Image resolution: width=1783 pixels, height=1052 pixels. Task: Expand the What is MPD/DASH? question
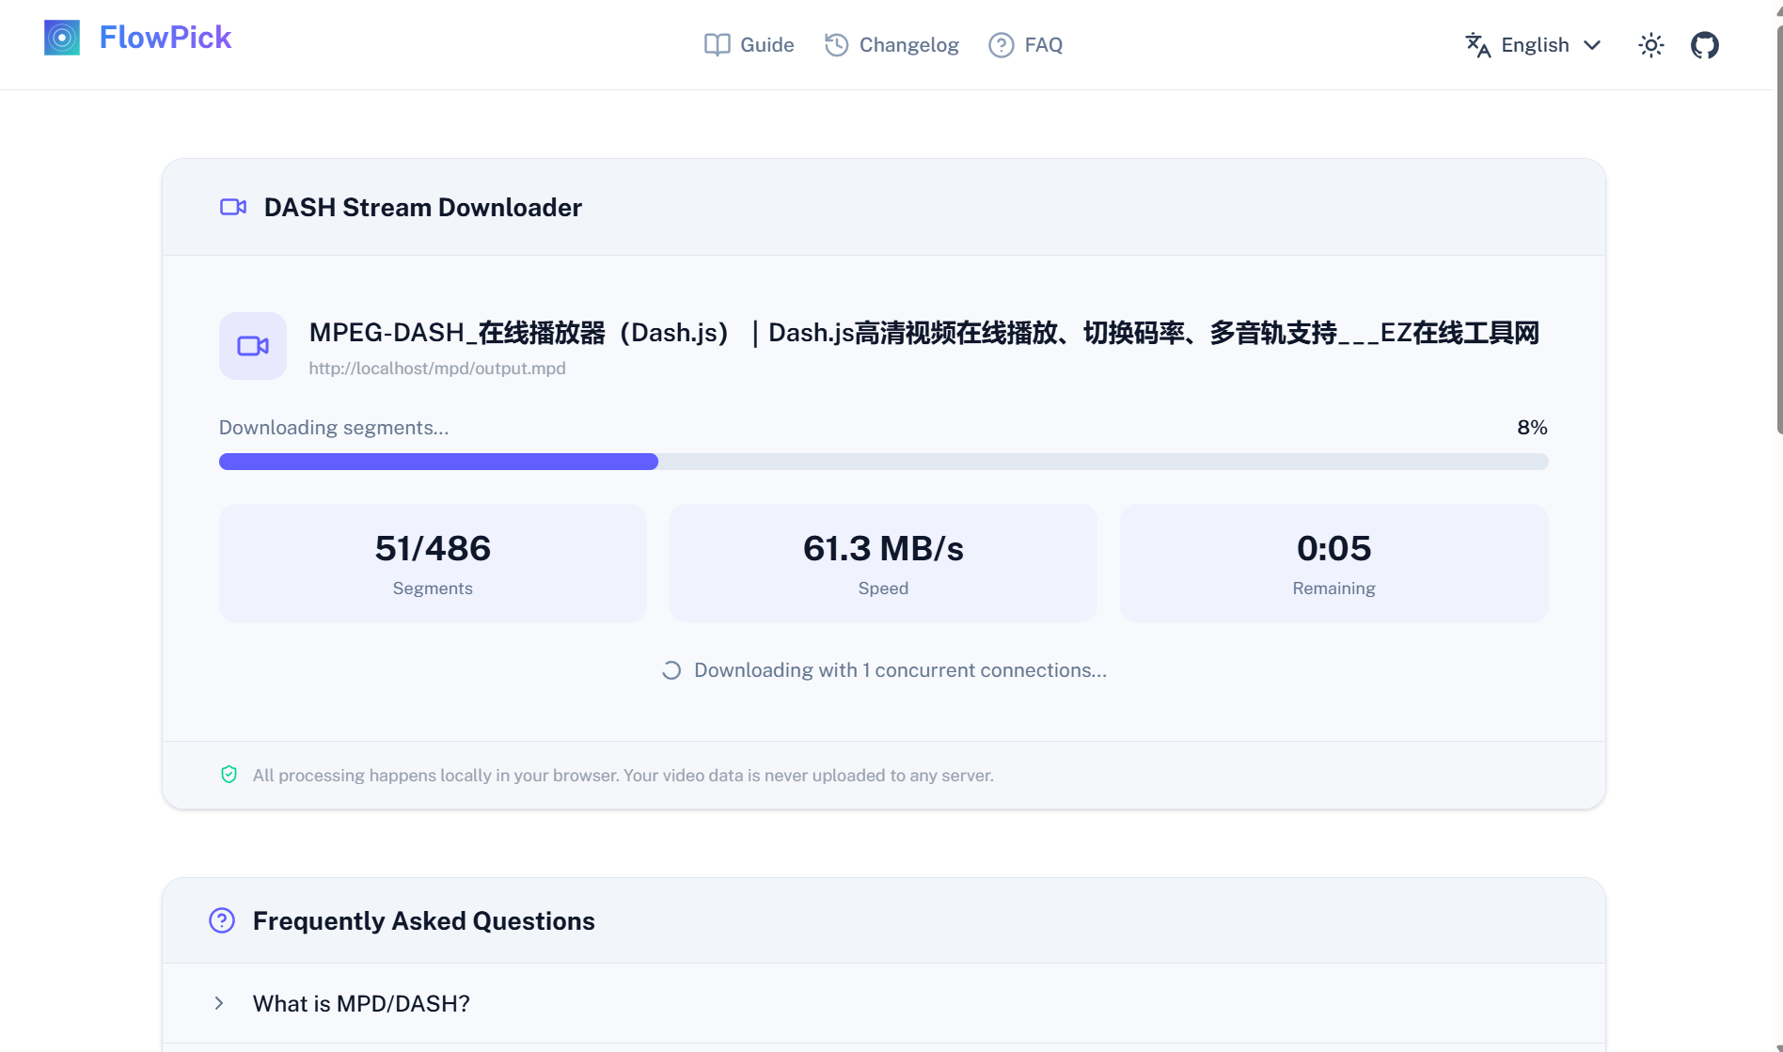[884, 1003]
